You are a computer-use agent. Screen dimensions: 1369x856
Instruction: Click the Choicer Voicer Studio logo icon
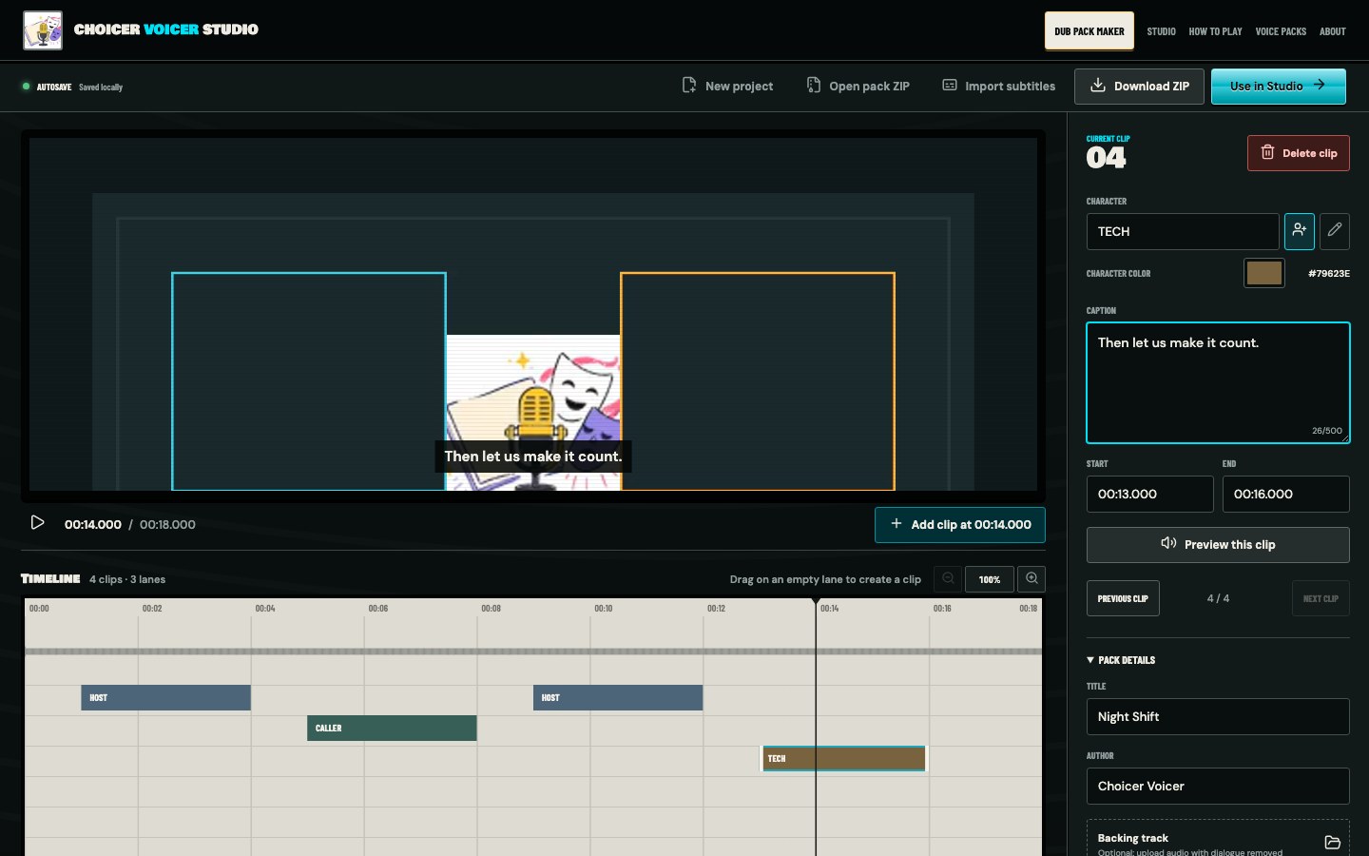[43, 30]
